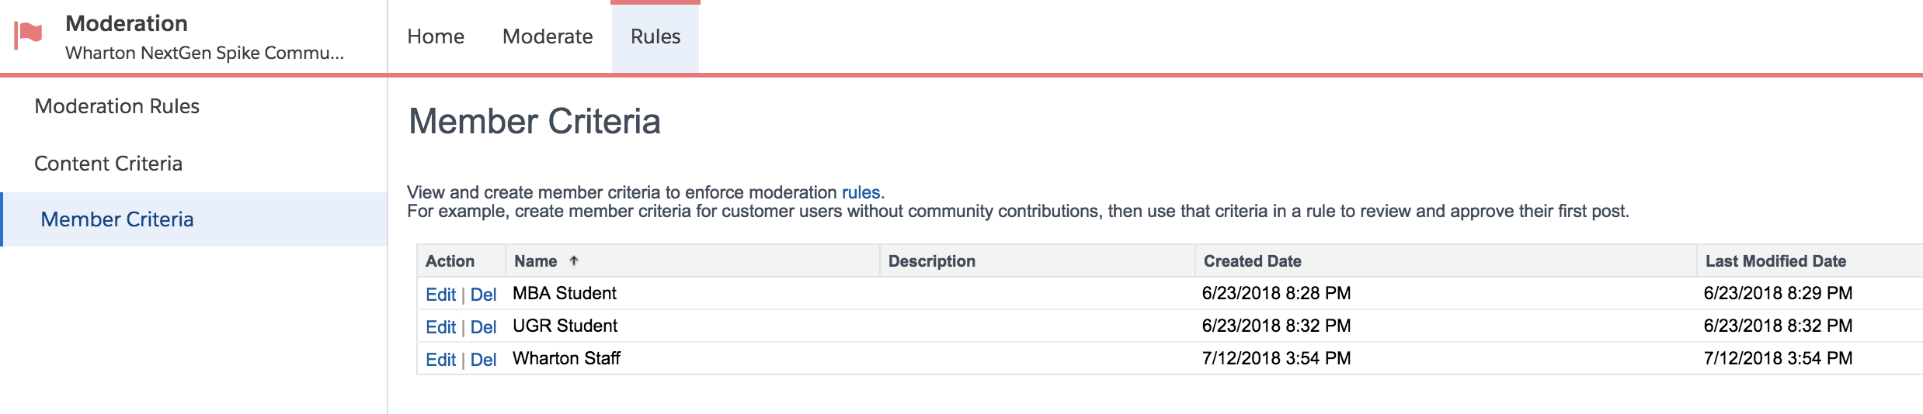Select the Rules tab
Viewport: 1923px width, 414px height.
pos(655,36)
